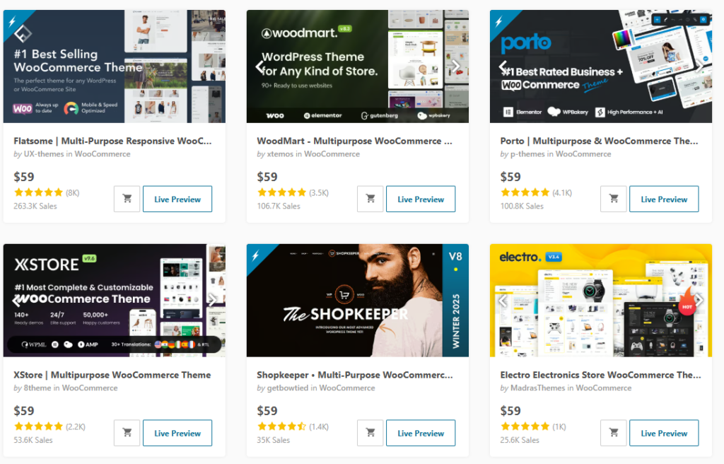This screenshot has height=464, width=724.
Task: Add Flatsome theme to cart
Action: click(x=127, y=199)
